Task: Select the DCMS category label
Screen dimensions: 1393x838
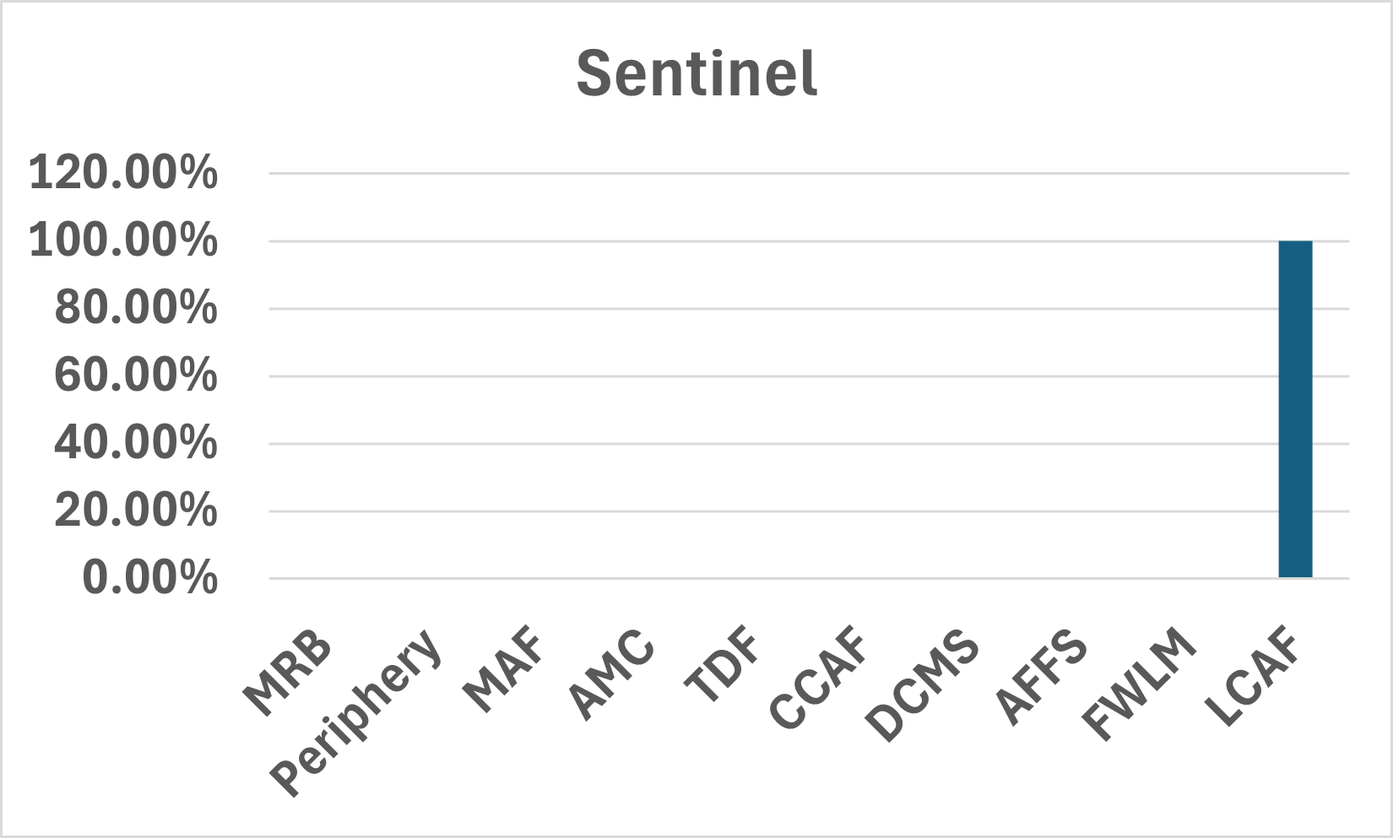Action: click(923, 686)
